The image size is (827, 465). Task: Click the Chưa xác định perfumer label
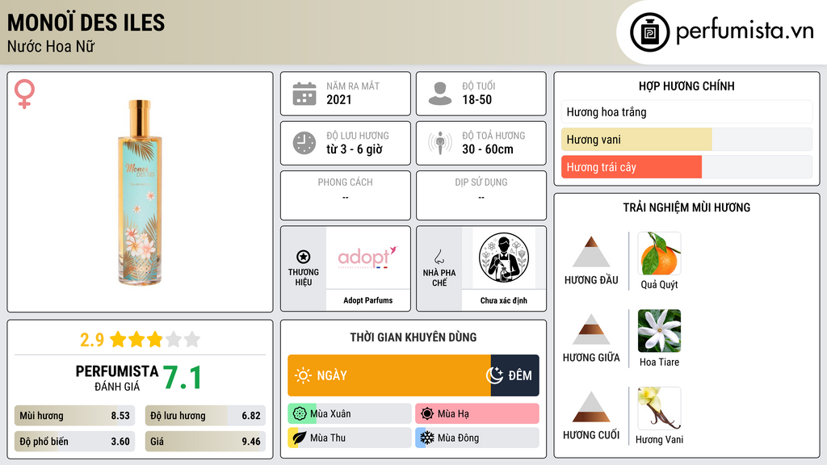504,300
